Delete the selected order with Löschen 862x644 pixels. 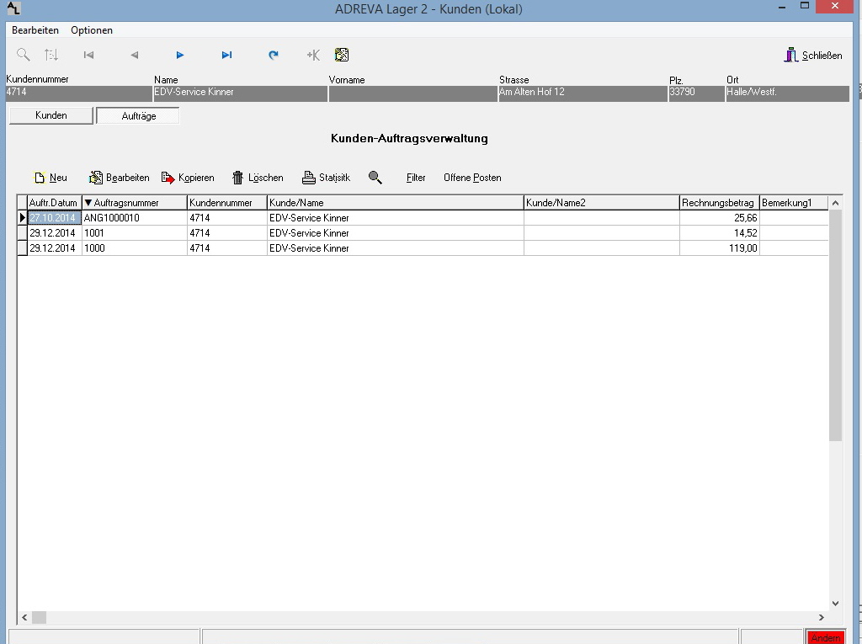click(258, 178)
